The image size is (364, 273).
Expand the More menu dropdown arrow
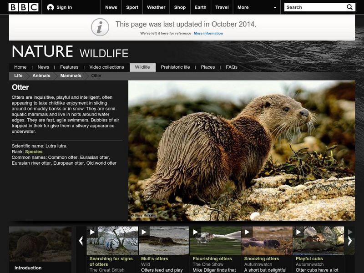[275, 8]
